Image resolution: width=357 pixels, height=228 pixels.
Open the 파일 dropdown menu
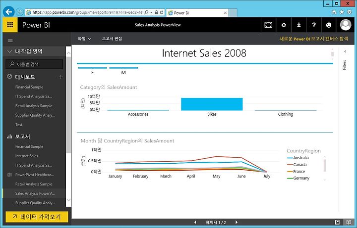tap(84, 39)
